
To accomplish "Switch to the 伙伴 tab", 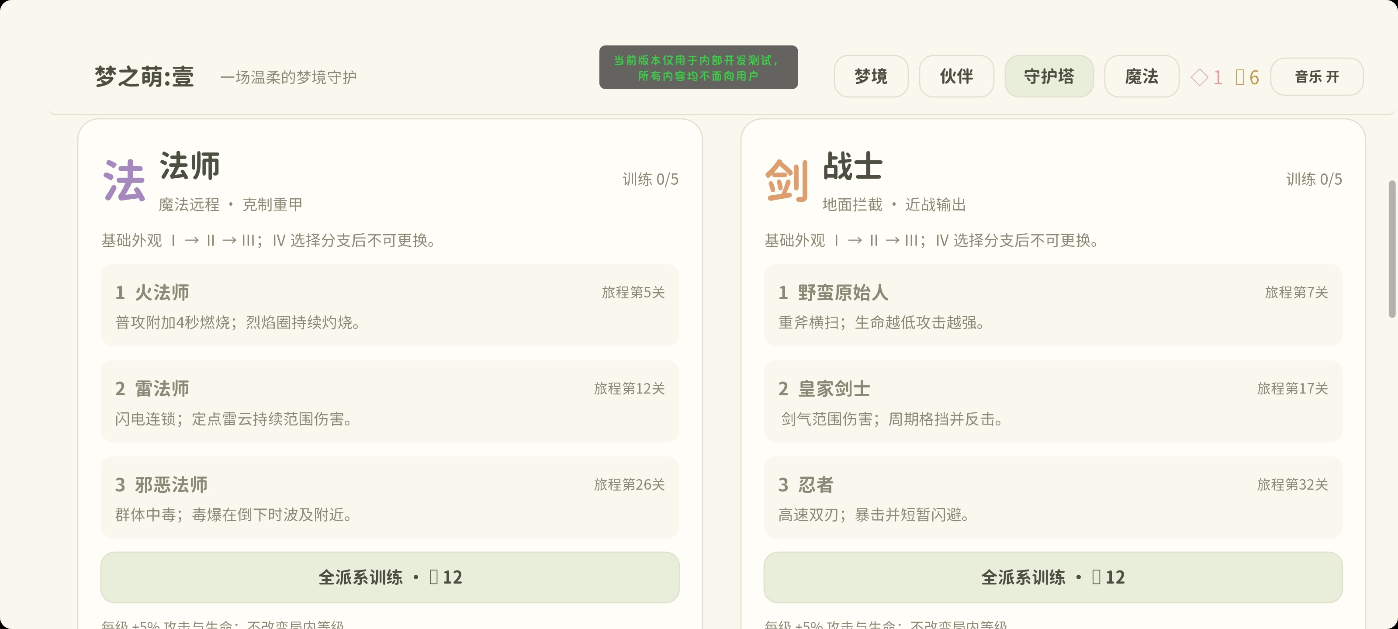I will click(956, 76).
